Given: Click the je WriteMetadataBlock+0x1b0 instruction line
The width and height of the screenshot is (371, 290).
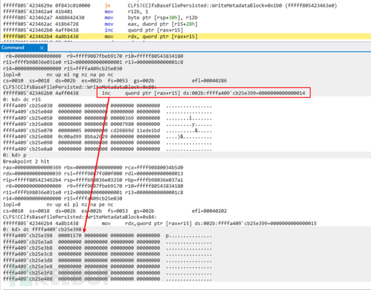Looking at the screenshot, I should (x=170, y=5).
